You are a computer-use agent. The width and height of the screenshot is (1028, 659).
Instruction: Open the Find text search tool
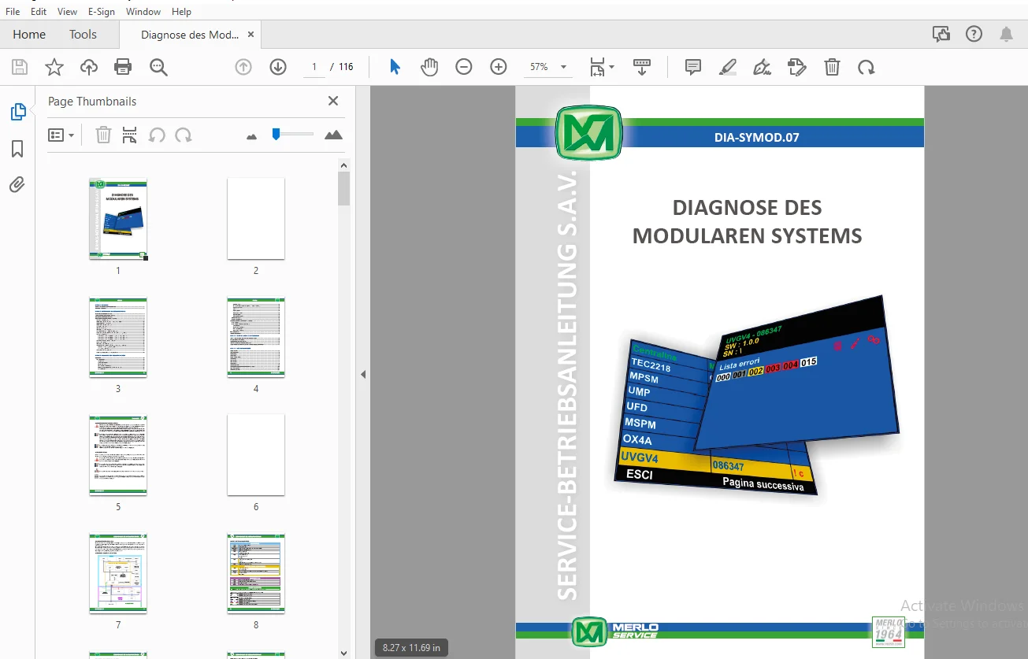tap(159, 68)
